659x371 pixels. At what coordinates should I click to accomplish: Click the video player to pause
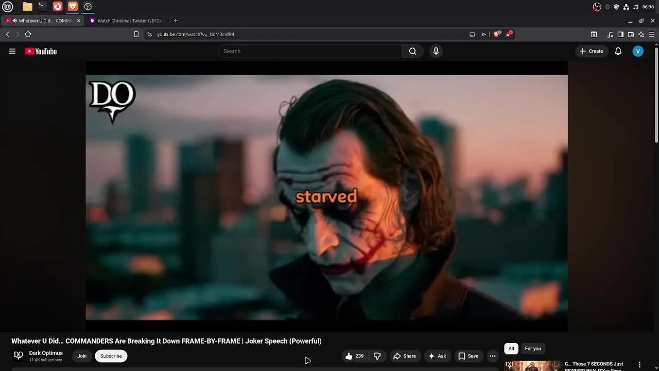coord(326,197)
